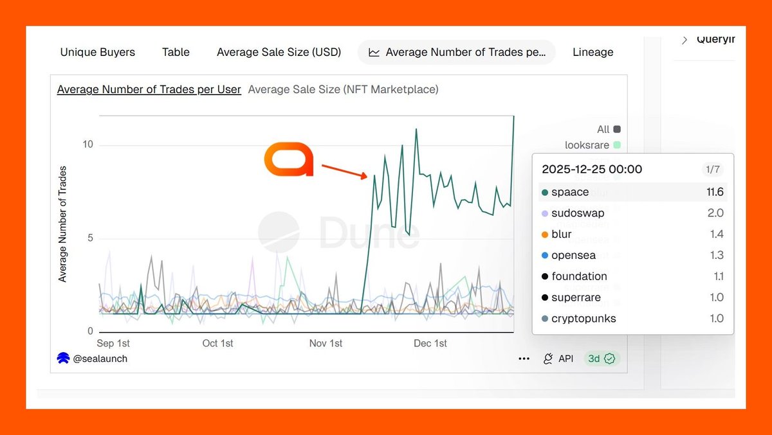This screenshot has height=435, width=772.
Task: Select foundation row in tooltip
Action: (x=632, y=276)
